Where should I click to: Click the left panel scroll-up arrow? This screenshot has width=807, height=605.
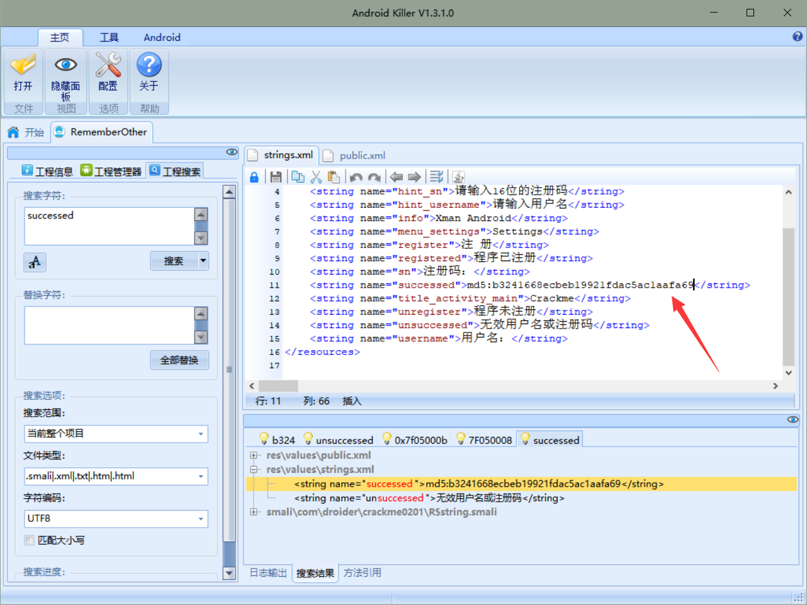(229, 192)
